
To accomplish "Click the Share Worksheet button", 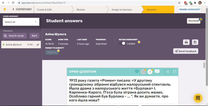I will click(190, 10).
